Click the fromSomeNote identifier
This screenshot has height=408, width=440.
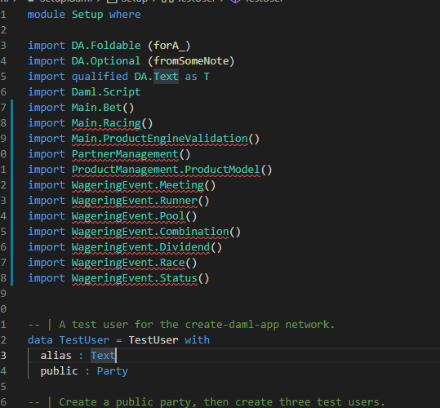(x=191, y=61)
